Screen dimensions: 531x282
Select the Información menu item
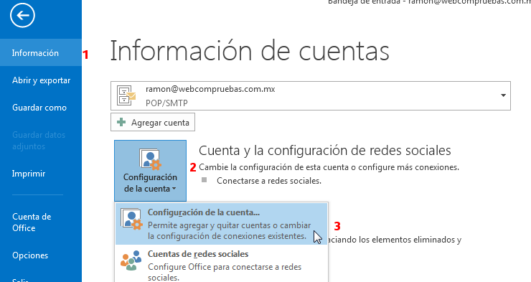pos(41,52)
